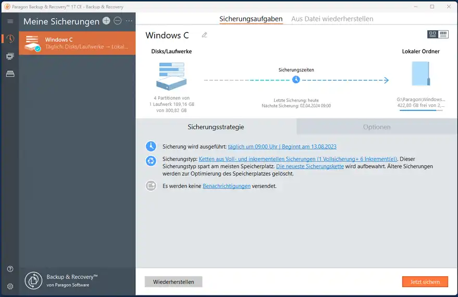The image size is (458, 297).
Task: Open the help question mark icon
Action: [10, 269]
